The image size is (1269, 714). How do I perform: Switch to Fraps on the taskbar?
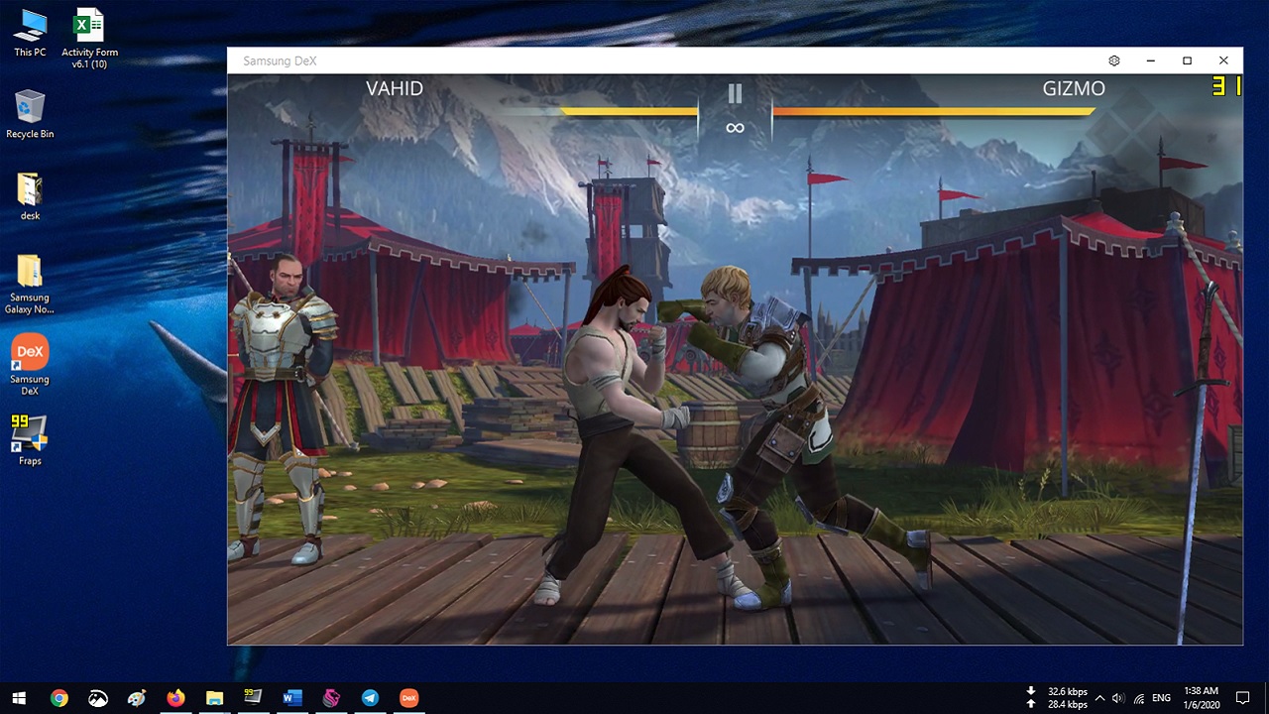point(253,698)
